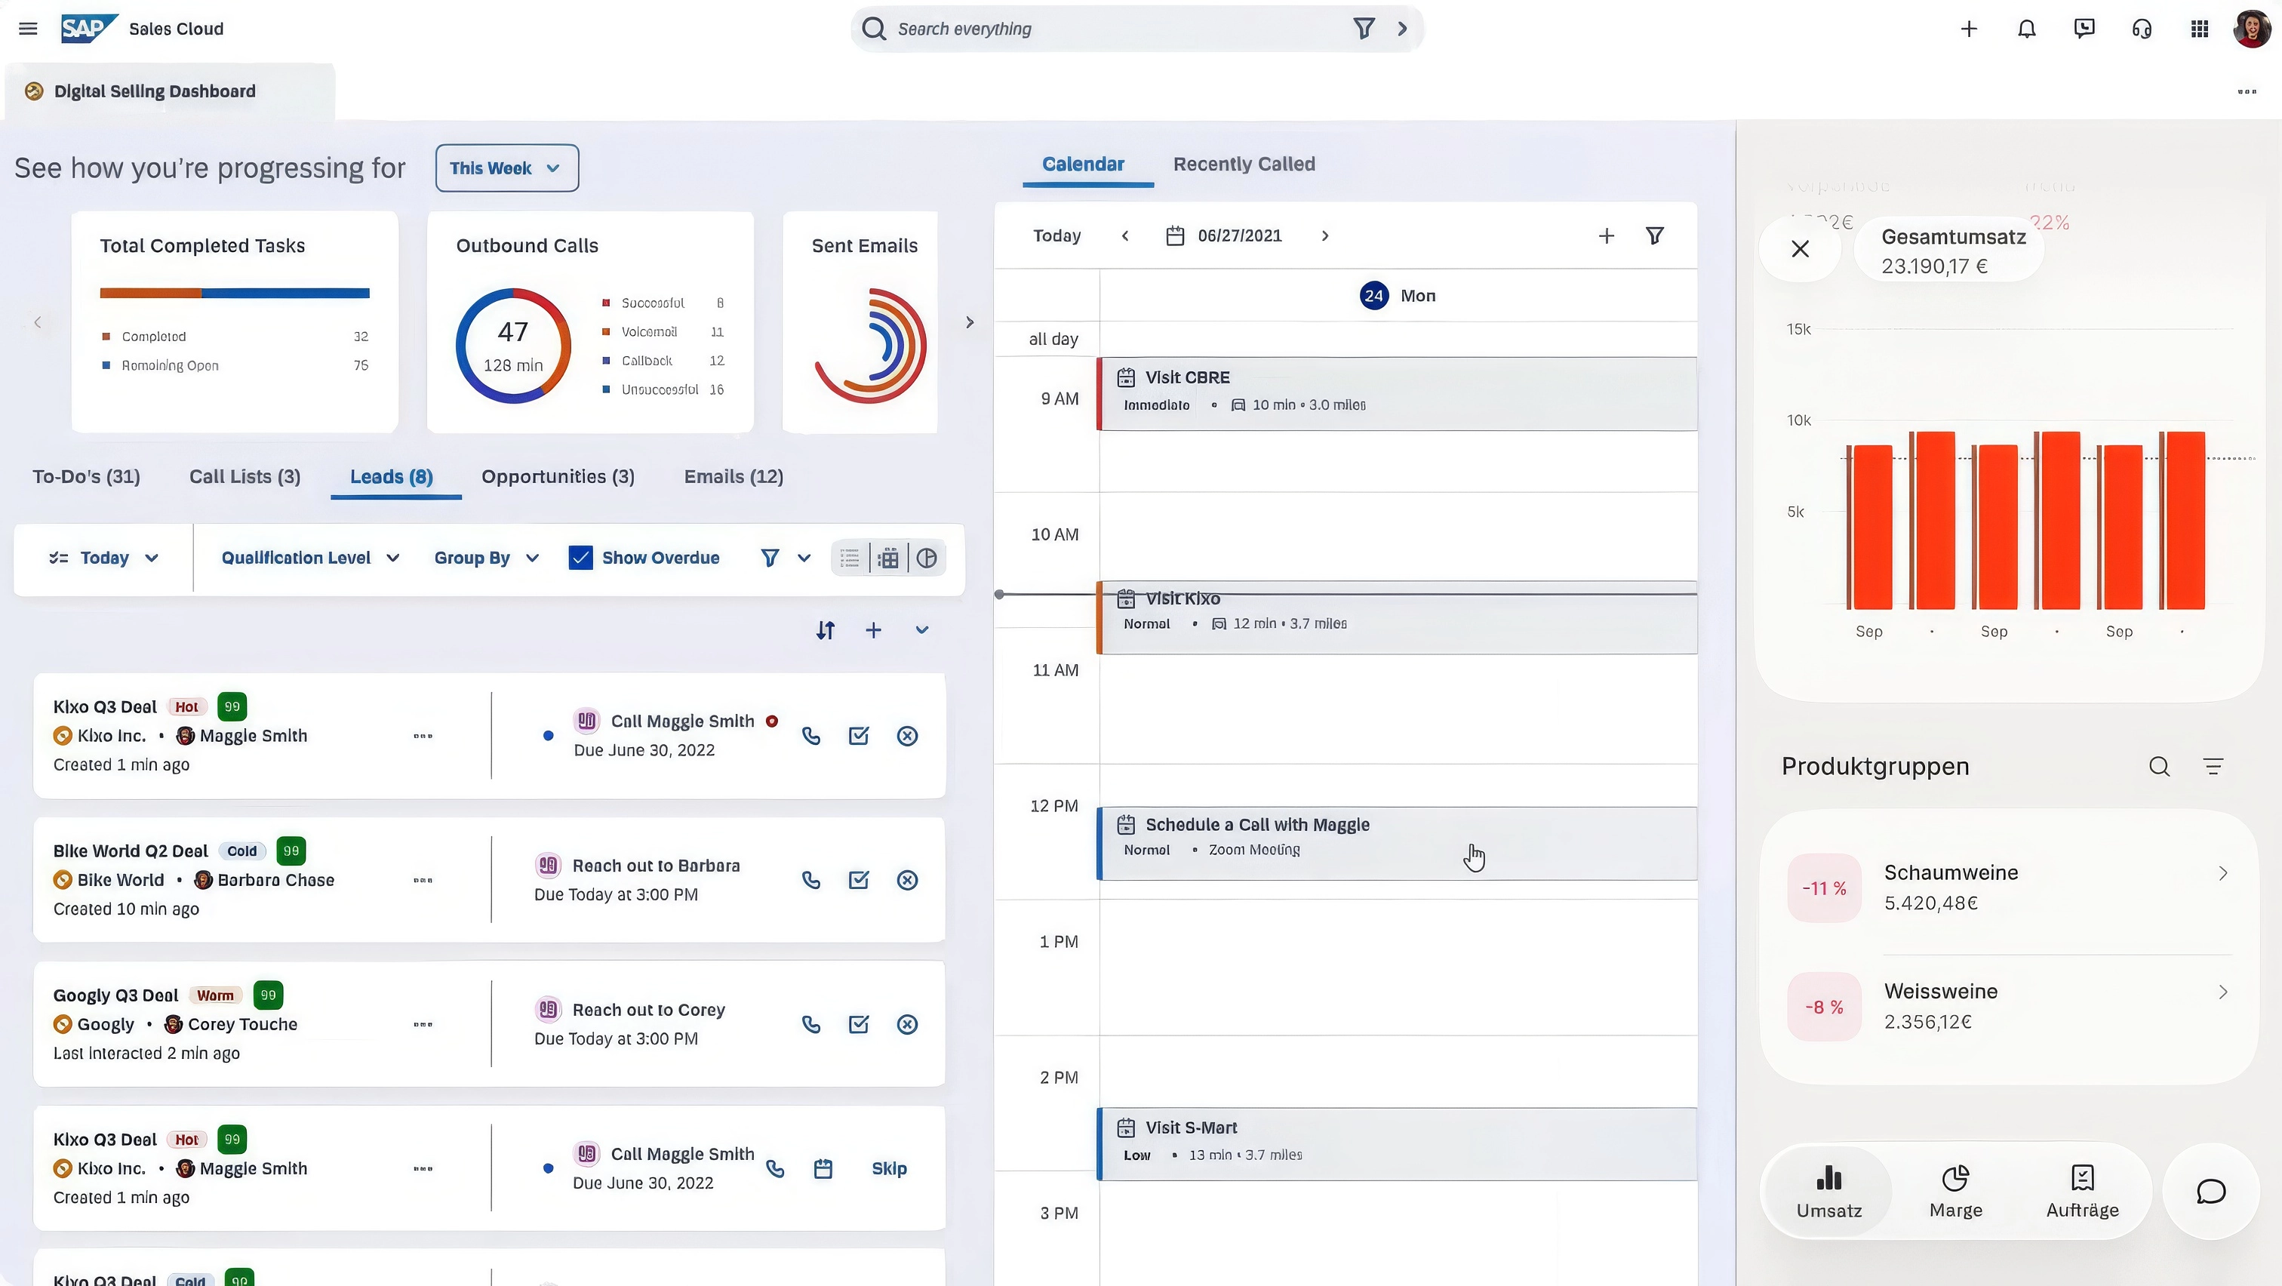Open the chat bubble button
This screenshot has height=1286, width=2282.
click(x=2211, y=1191)
